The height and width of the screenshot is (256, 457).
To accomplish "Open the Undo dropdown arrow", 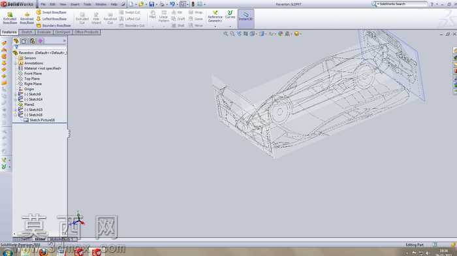I will click(x=177, y=5).
